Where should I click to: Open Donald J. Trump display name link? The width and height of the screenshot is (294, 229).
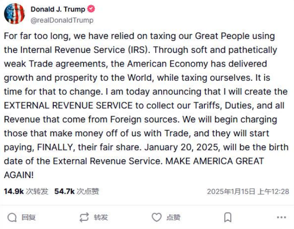[x=58, y=9]
